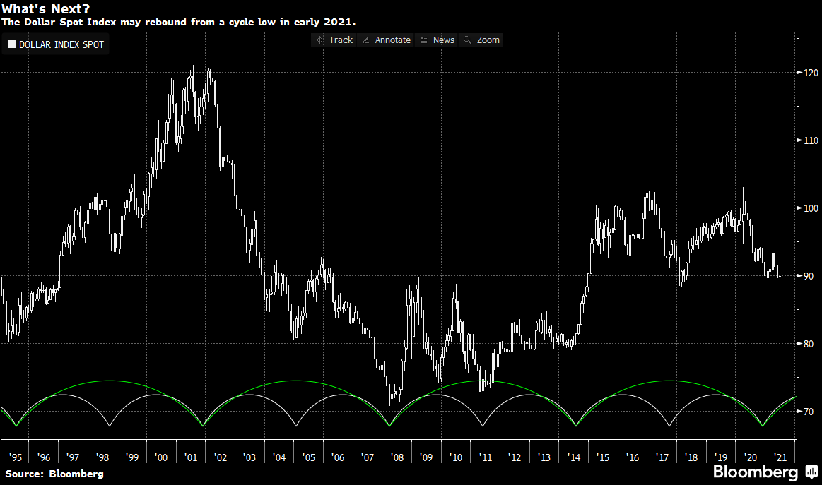Viewport: 822px width, 485px height.
Task: Click the News list icon
Action: point(423,40)
